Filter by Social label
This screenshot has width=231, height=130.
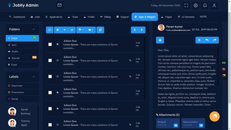[22, 99]
